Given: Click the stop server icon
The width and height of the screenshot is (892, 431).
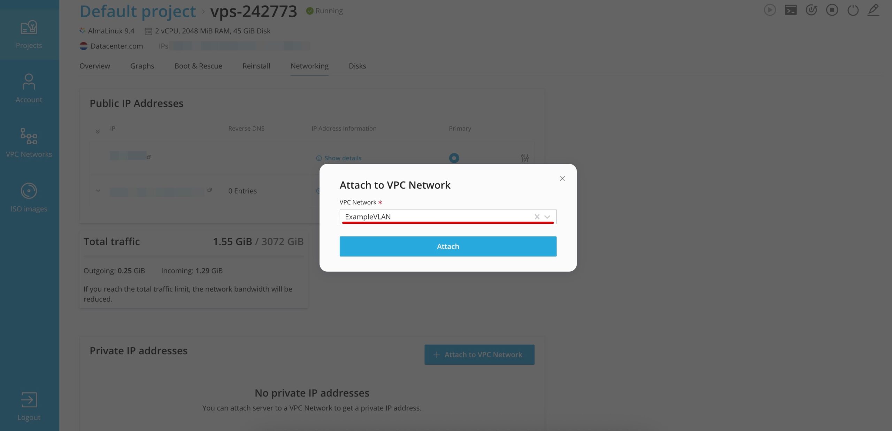Looking at the screenshot, I should click(832, 10).
